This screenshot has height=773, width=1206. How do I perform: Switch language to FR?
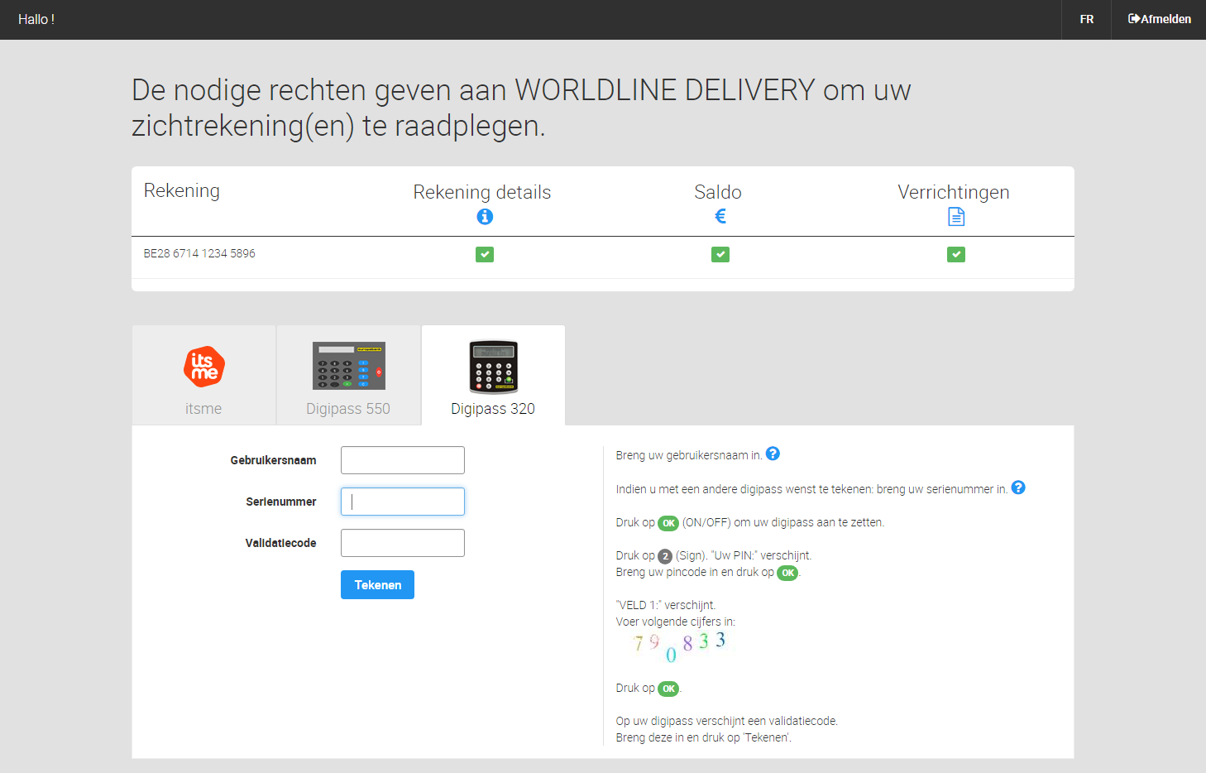1086,19
